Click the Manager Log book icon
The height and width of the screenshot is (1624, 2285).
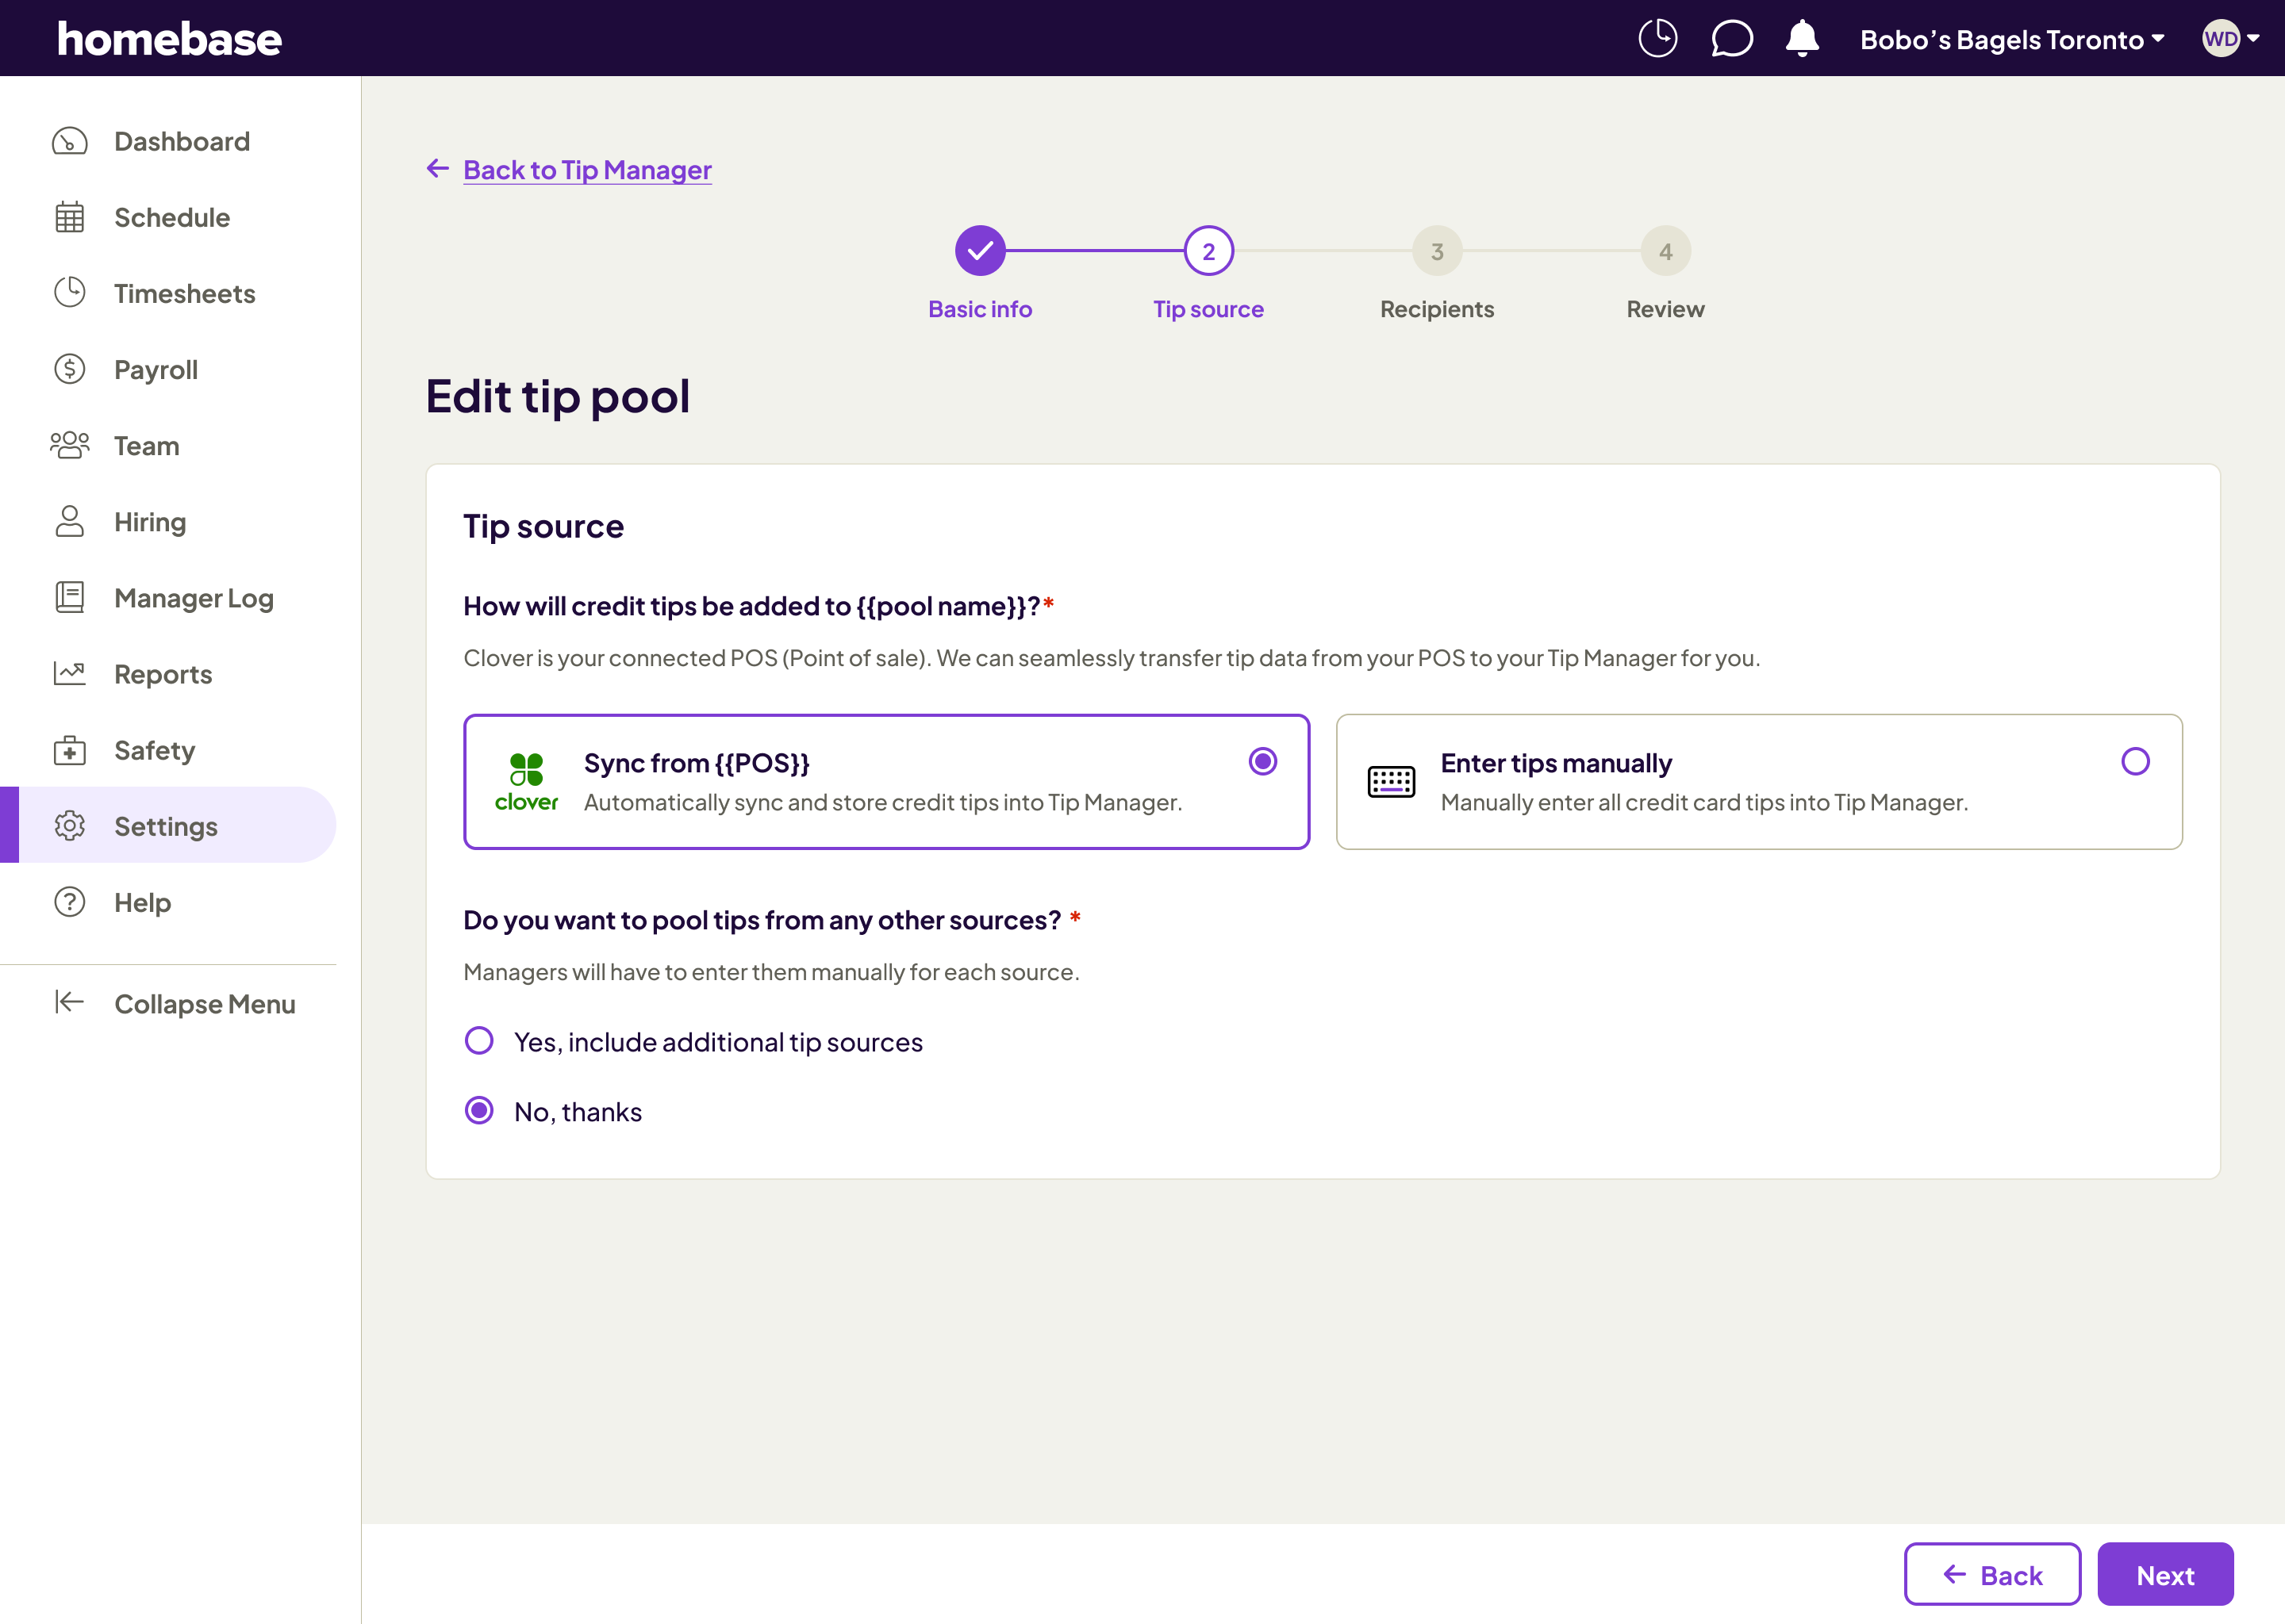pyautogui.click(x=69, y=597)
